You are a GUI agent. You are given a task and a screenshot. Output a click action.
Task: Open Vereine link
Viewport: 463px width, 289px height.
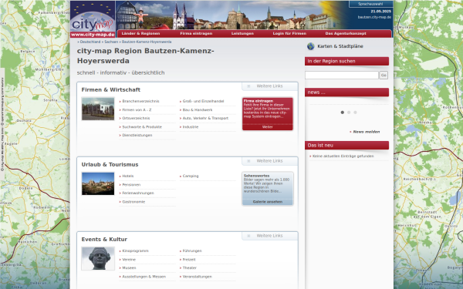point(129,260)
